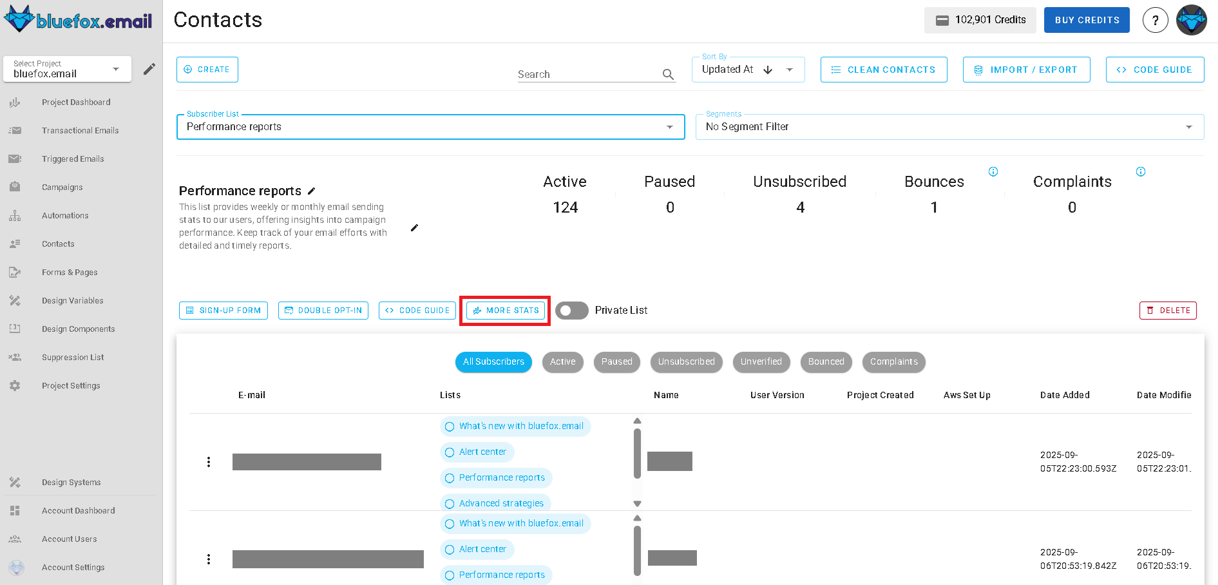Open row options for first contact
Viewport: 1218px width, 585px height.
click(x=209, y=462)
